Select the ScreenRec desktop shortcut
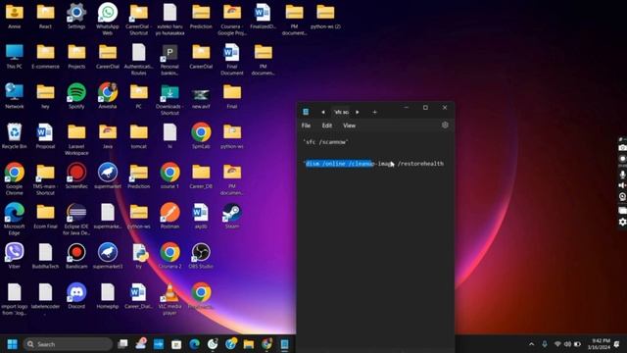627x353 pixels. [76, 176]
